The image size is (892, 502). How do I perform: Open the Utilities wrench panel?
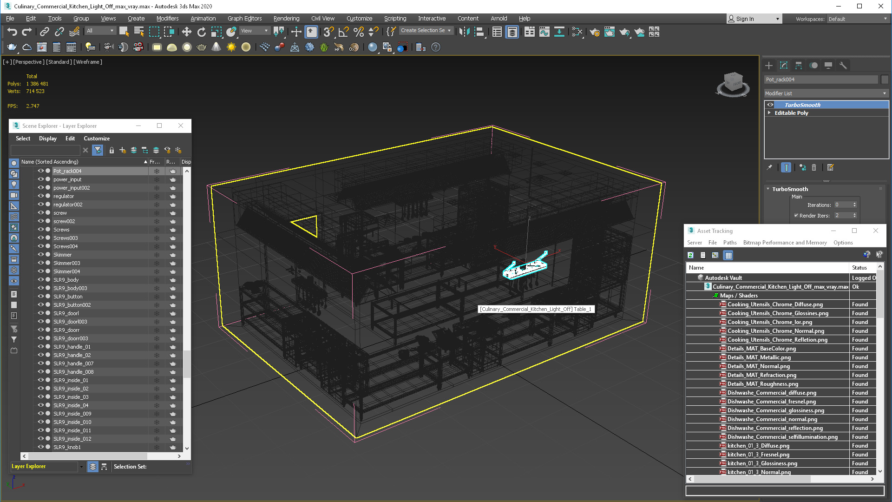coord(843,66)
